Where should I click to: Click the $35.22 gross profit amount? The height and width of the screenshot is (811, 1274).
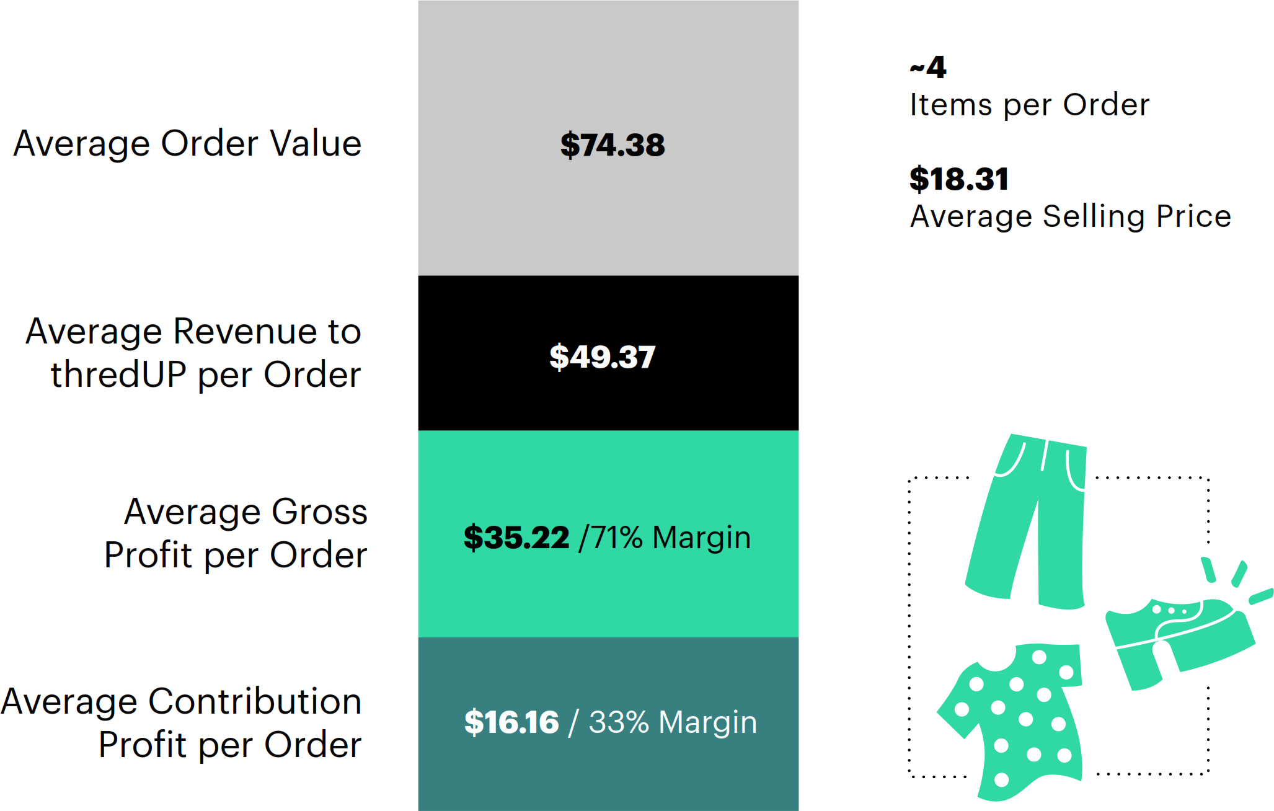tap(516, 537)
